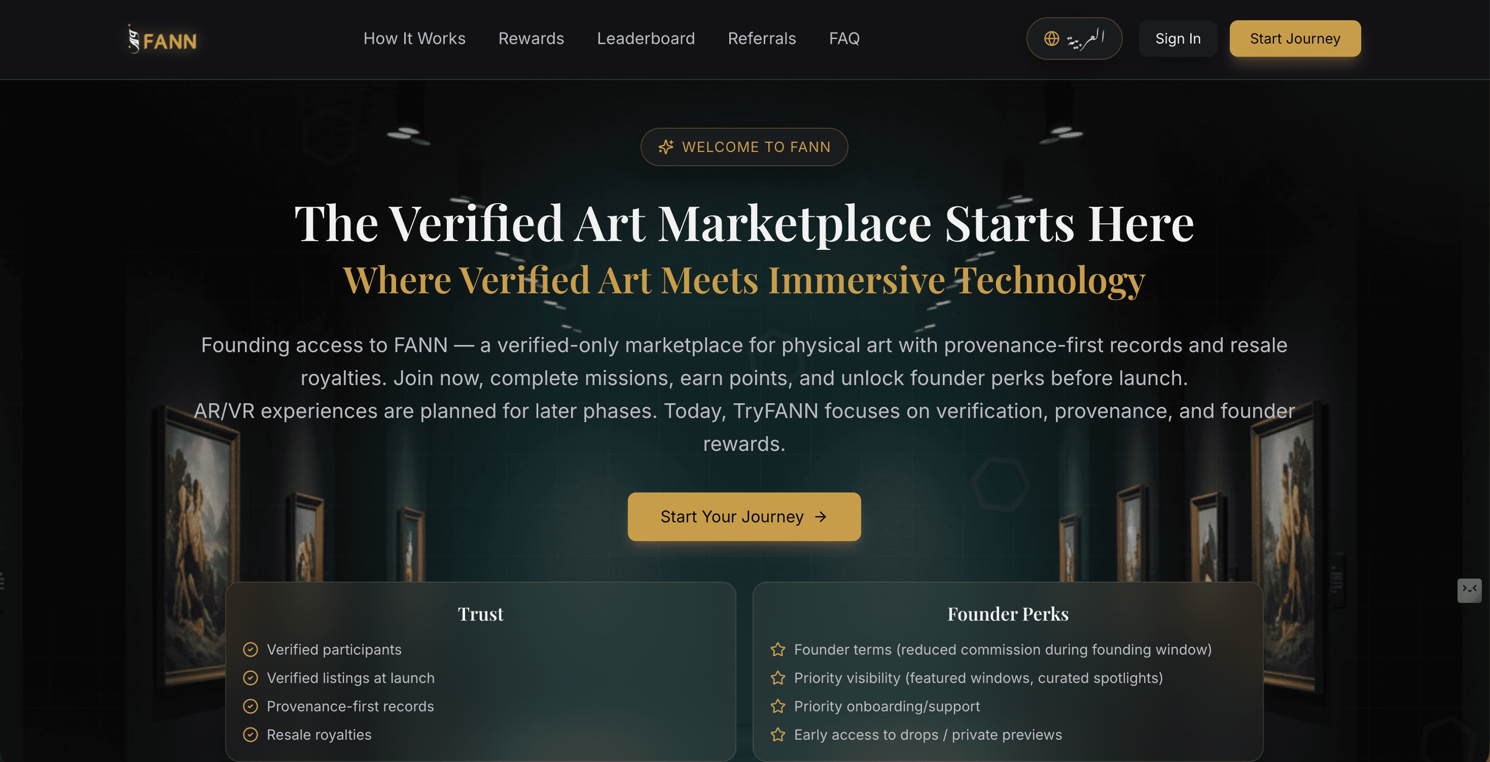Click the arrow on Start Your Journey

point(820,516)
